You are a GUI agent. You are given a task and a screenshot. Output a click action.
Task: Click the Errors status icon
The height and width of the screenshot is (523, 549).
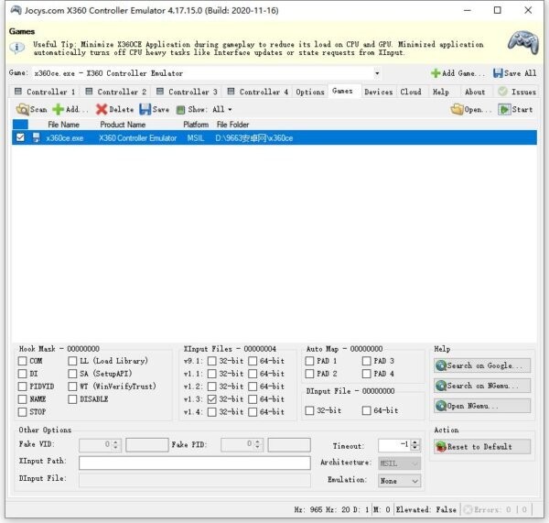pos(468,509)
